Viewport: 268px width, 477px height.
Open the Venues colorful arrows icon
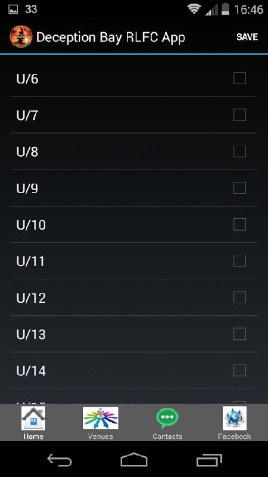coord(100,419)
